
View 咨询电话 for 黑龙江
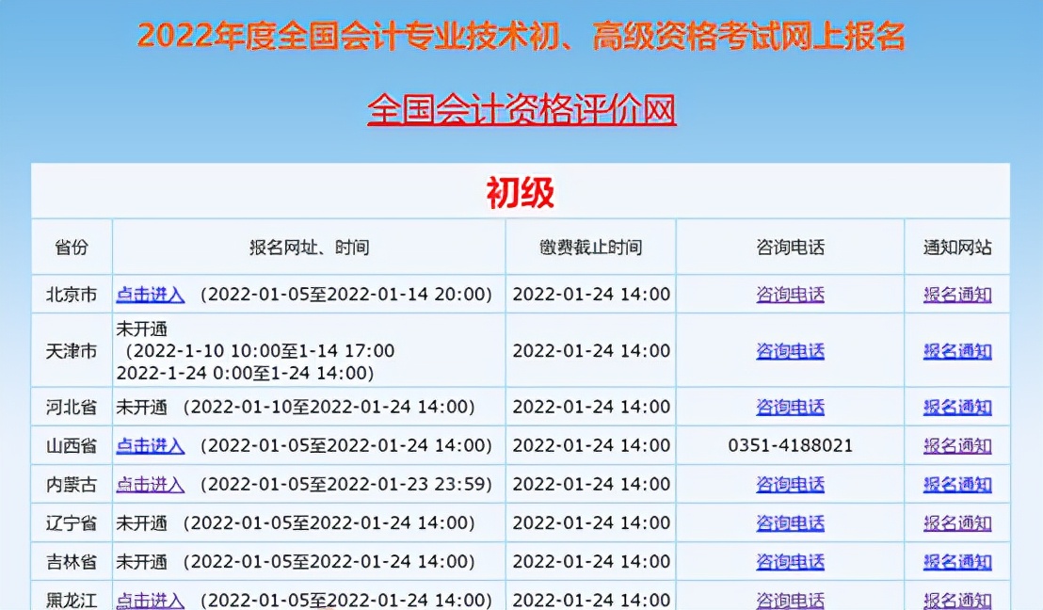click(x=790, y=599)
